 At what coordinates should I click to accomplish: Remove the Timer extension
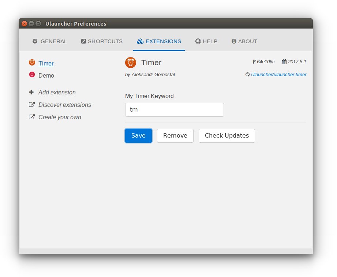click(175, 136)
